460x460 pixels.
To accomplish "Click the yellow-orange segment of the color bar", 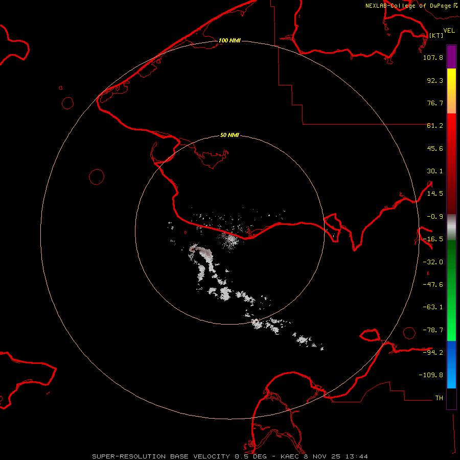I will 451,91.
